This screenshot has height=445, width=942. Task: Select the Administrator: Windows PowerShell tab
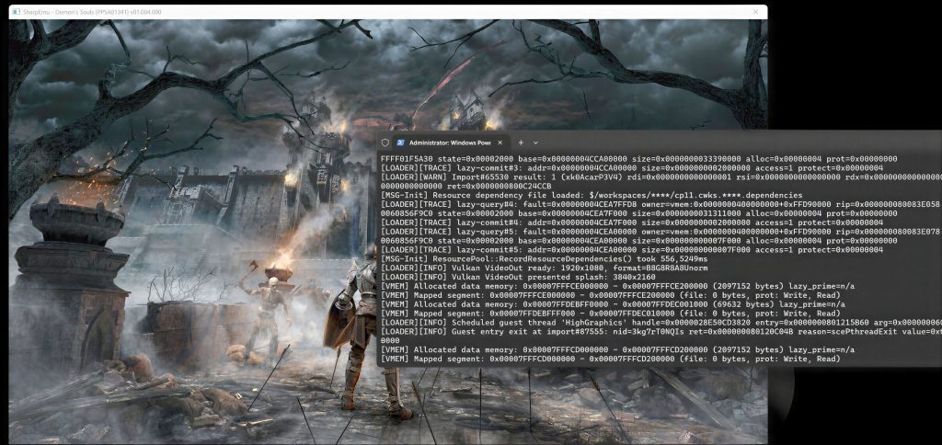(x=451, y=143)
